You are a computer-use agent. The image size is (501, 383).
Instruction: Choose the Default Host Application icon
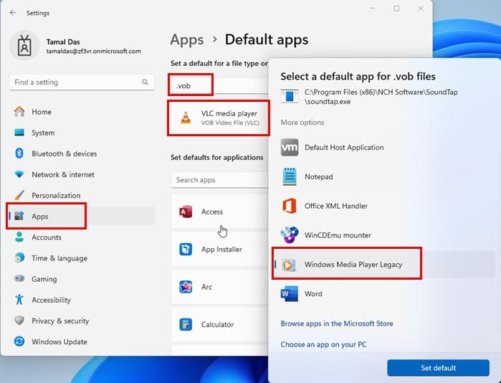(x=290, y=148)
